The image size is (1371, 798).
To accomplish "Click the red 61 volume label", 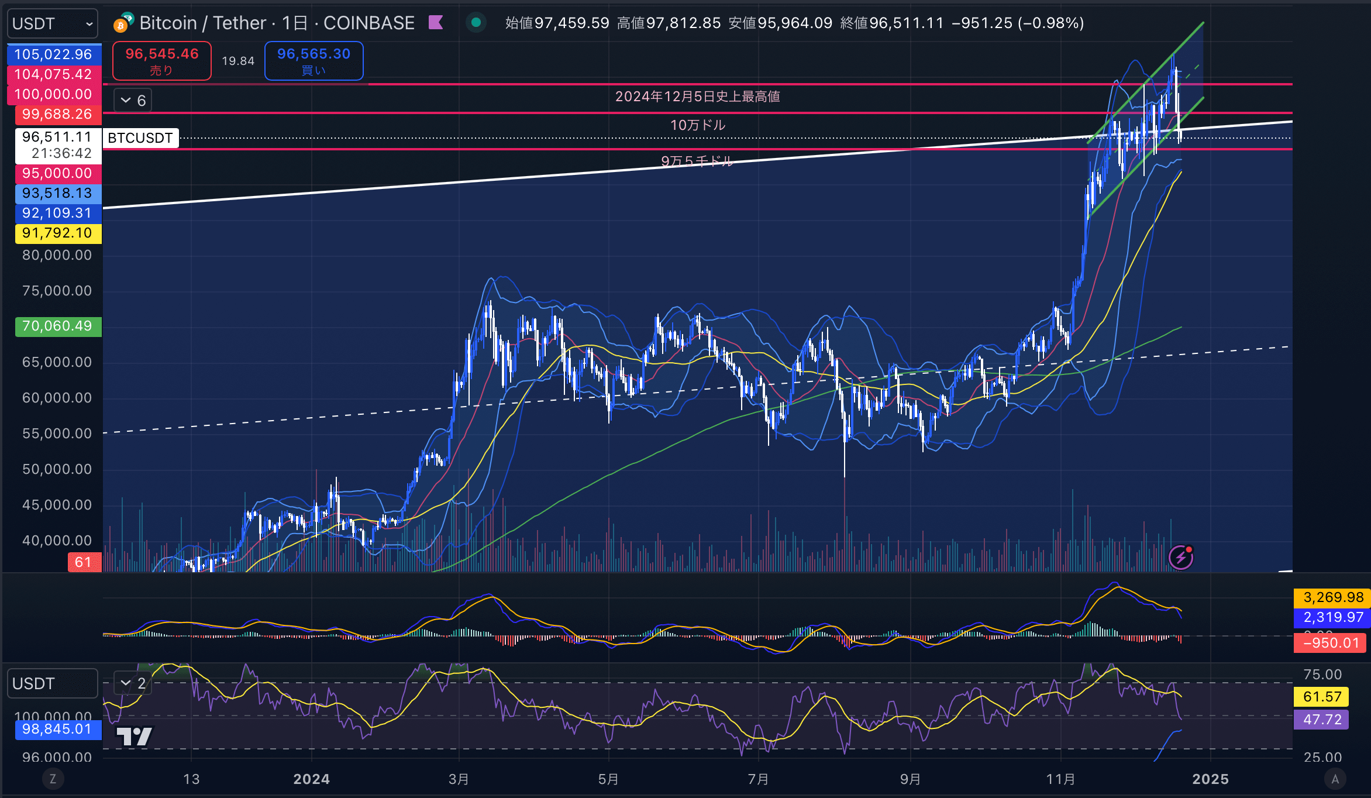I will tap(84, 562).
